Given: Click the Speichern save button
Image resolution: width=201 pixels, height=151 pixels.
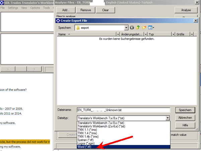Looking at the screenshot, I should pyautogui.click(x=185, y=110).
